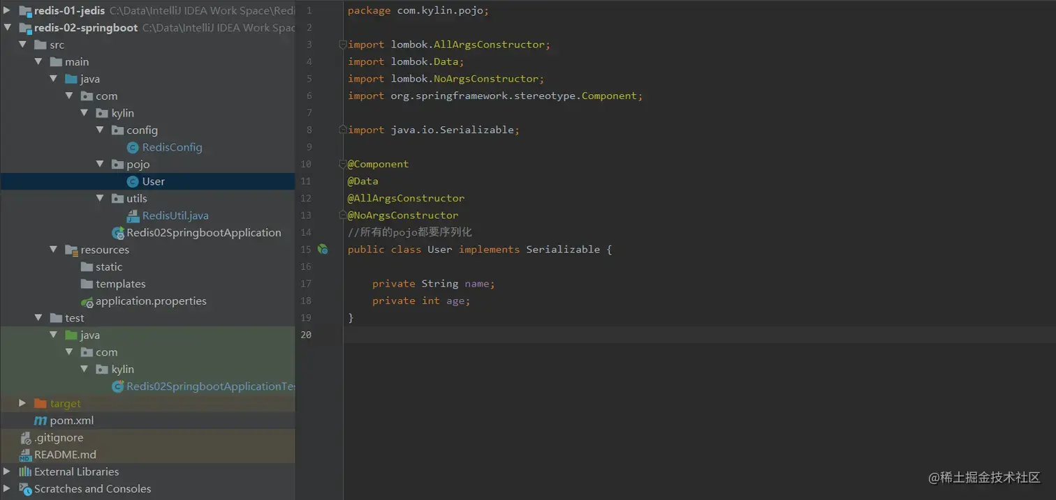The height and width of the screenshot is (500, 1056).
Task: Click the resources folder icon
Action: click(72, 250)
